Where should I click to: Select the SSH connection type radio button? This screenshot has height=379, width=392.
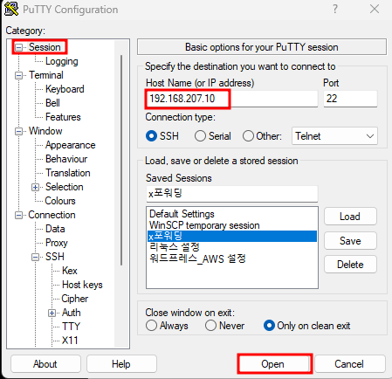pyautogui.click(x=151, y=136)
